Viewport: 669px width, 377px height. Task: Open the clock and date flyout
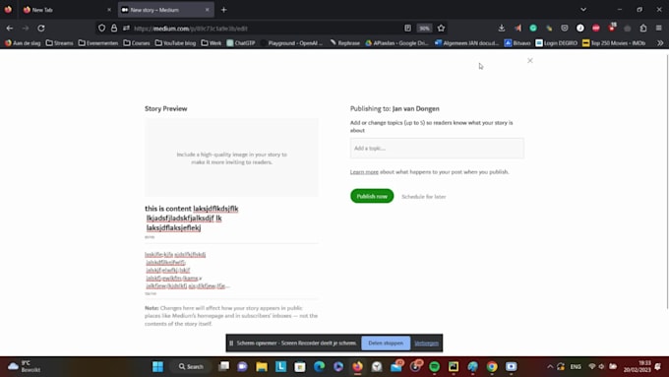(637, 367)
